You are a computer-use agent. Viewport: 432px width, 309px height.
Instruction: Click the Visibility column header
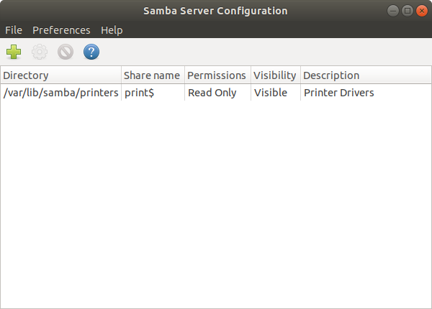(276, 75)
